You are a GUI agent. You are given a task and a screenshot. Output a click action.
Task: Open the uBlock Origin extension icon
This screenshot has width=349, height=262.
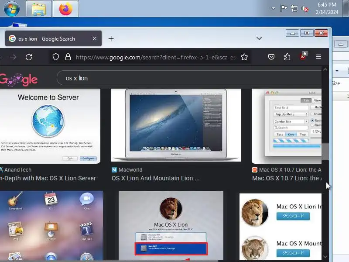click(303, 56)
